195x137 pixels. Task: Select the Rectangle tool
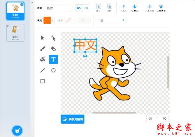point(43,81)
